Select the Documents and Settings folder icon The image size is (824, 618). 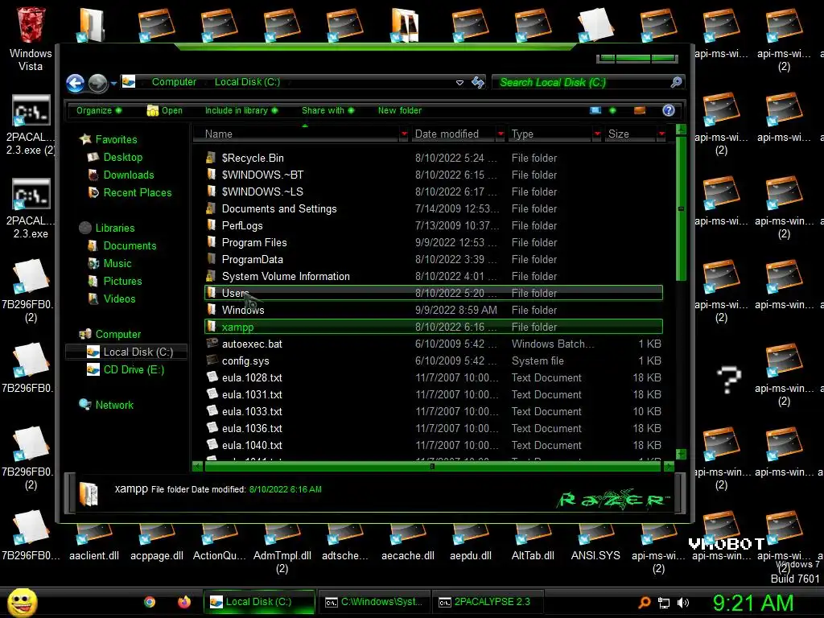click(x=212, y=208)
